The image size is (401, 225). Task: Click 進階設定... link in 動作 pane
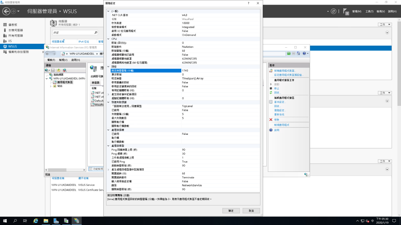pos(280,110)
